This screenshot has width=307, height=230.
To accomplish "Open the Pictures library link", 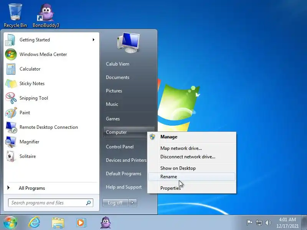I will pyautogui.click(x=129, y=91).
